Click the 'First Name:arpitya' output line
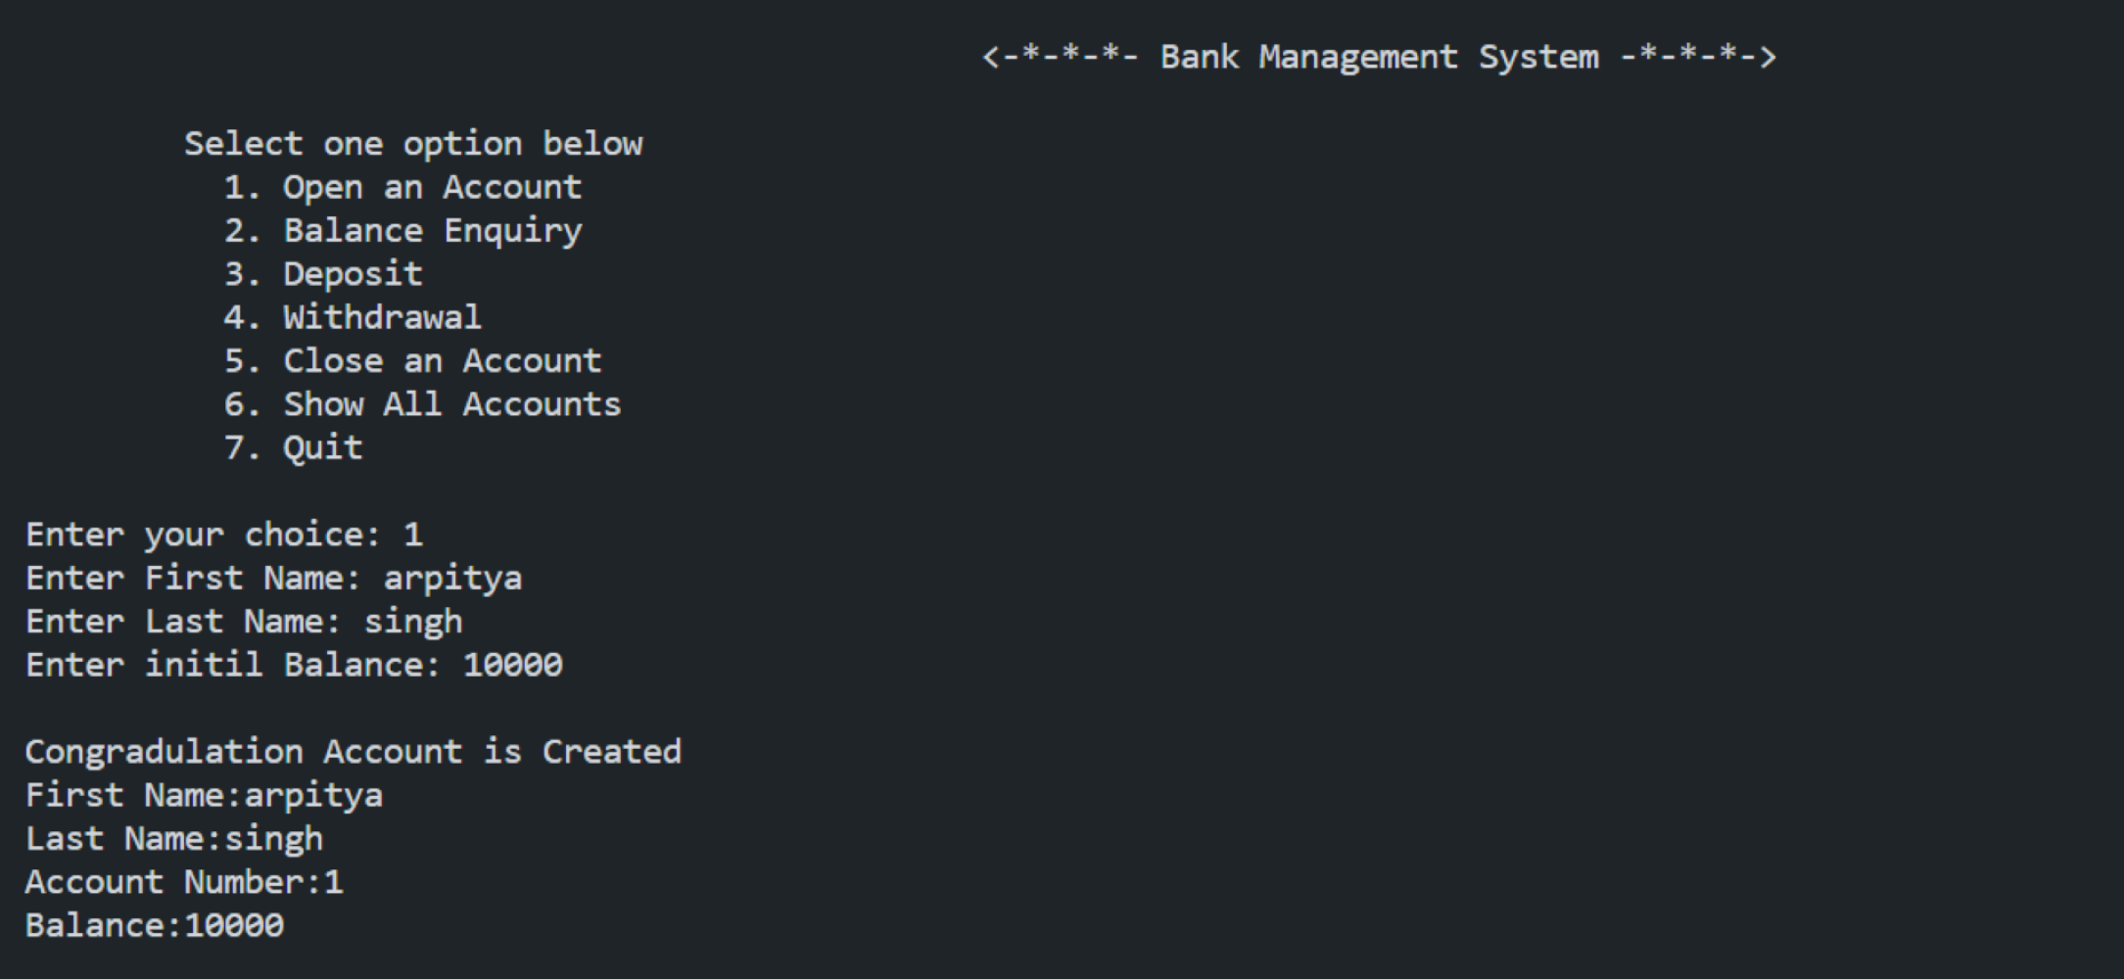 [204, 795]
